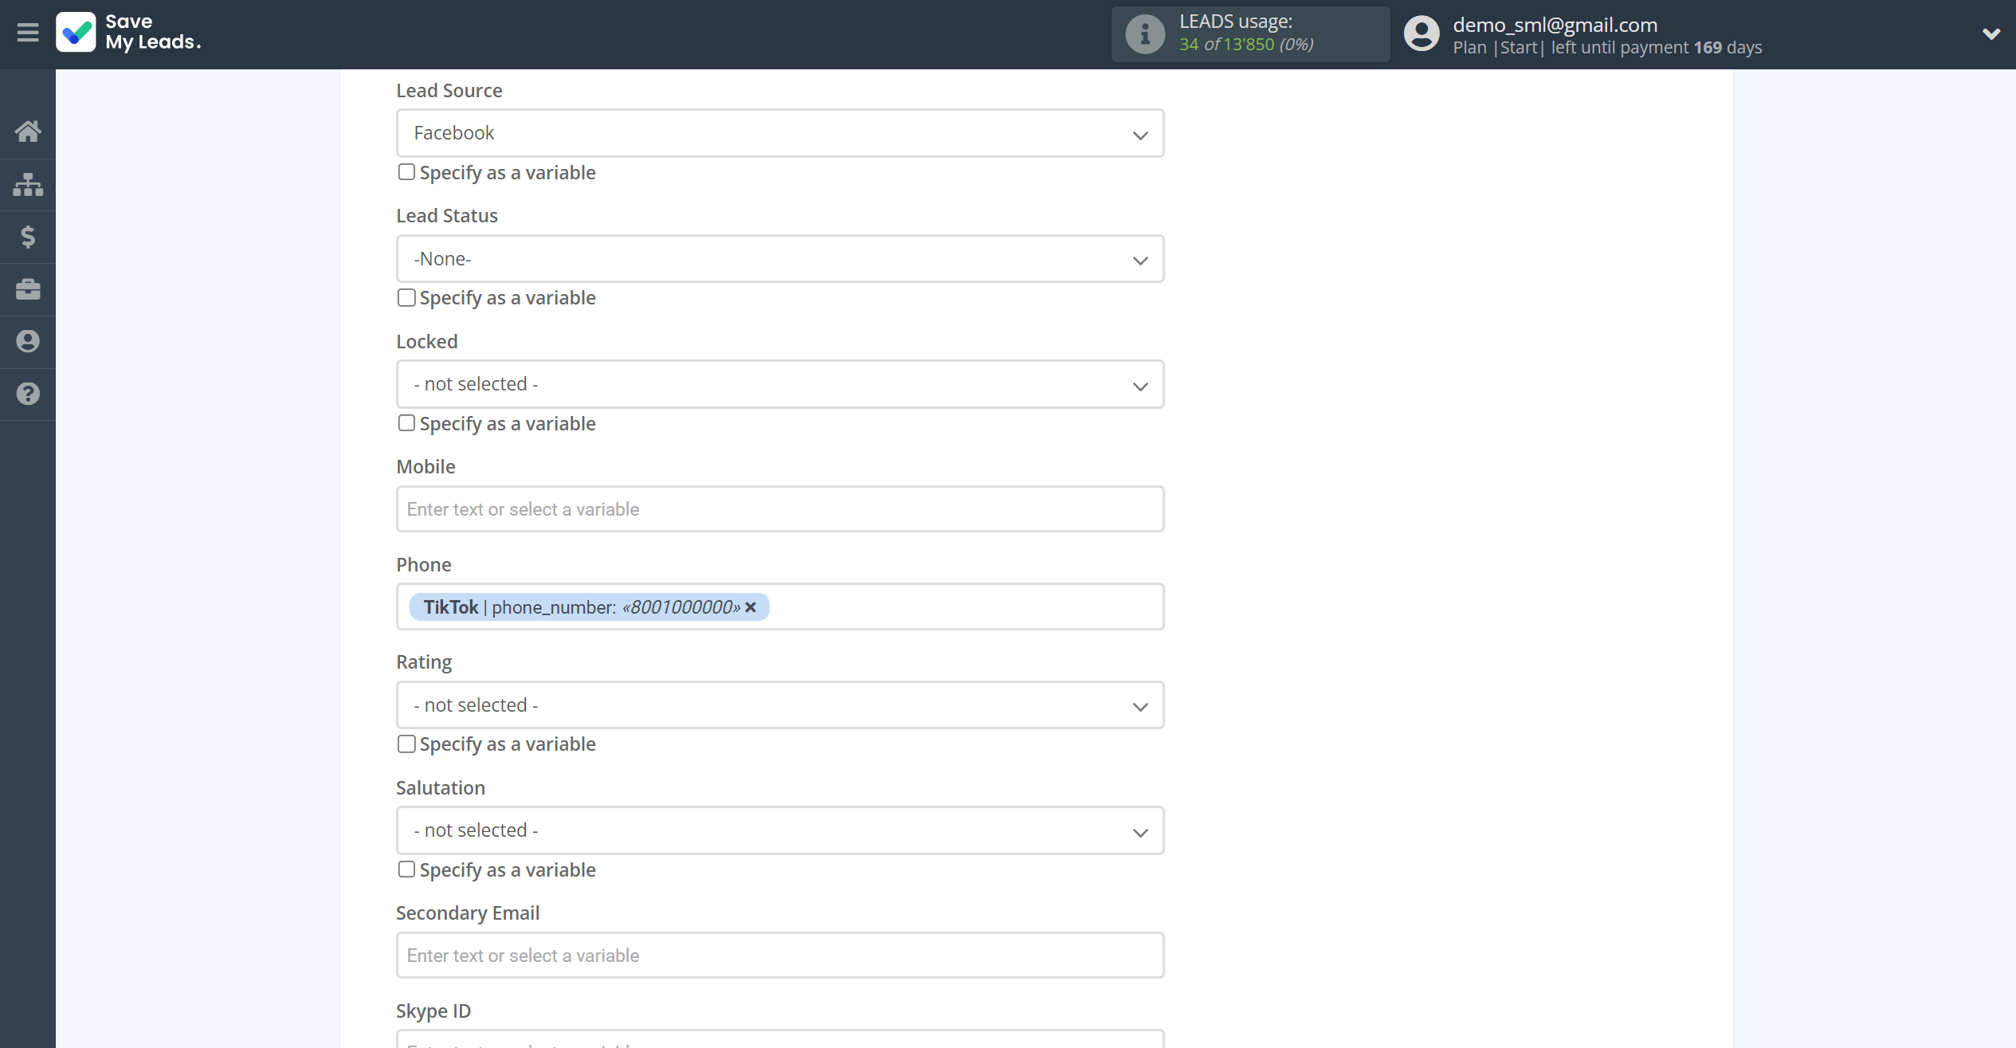Open the Lead Status dropdown
This screenshot has height=1048, width=2016.
coord(780,258)
